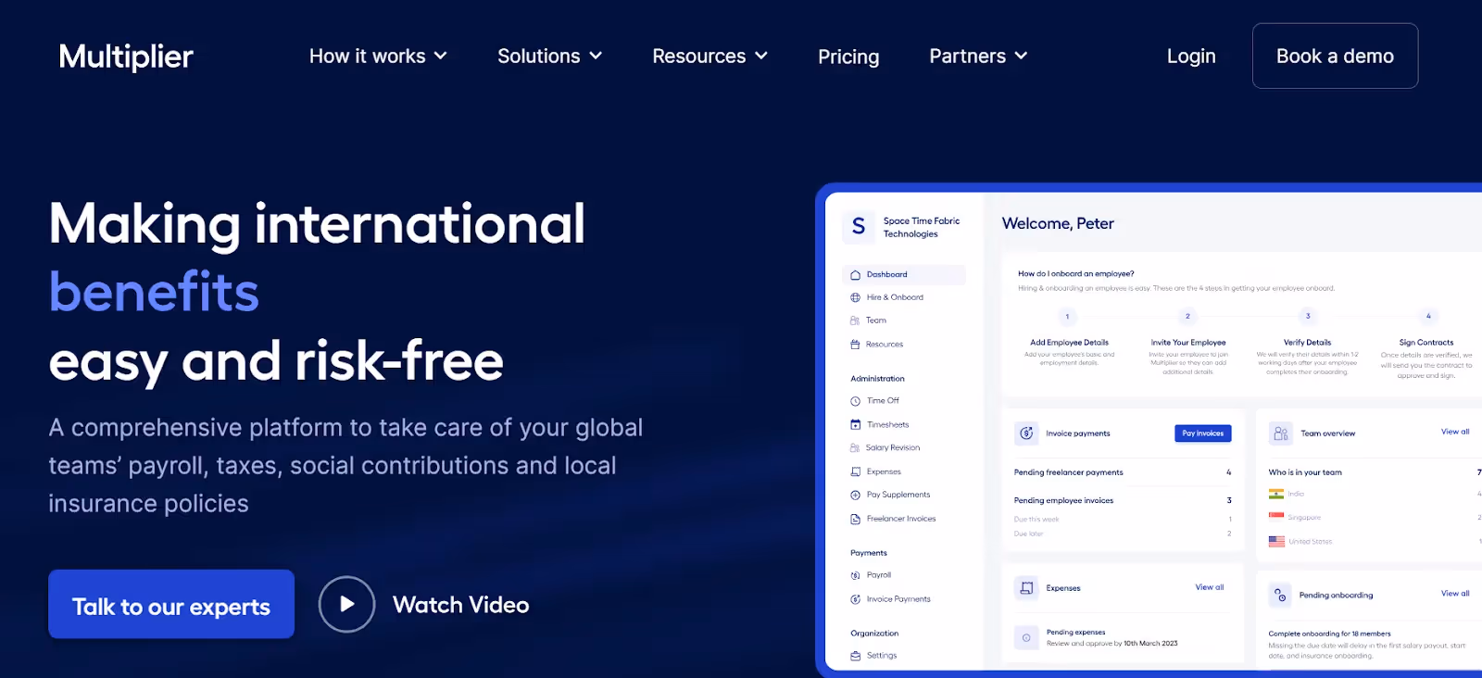1482x678 pixels.
Task: Click the Dashboard home icon in sidebar
Action: (x=855, y=275)
